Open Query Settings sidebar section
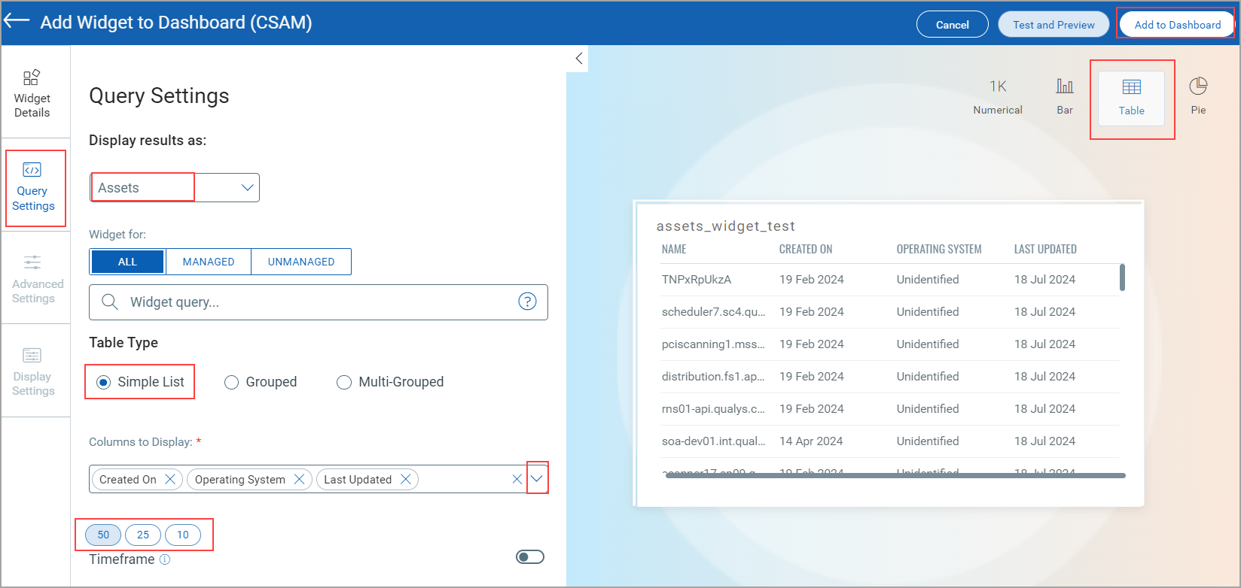 tap(33, 187)
